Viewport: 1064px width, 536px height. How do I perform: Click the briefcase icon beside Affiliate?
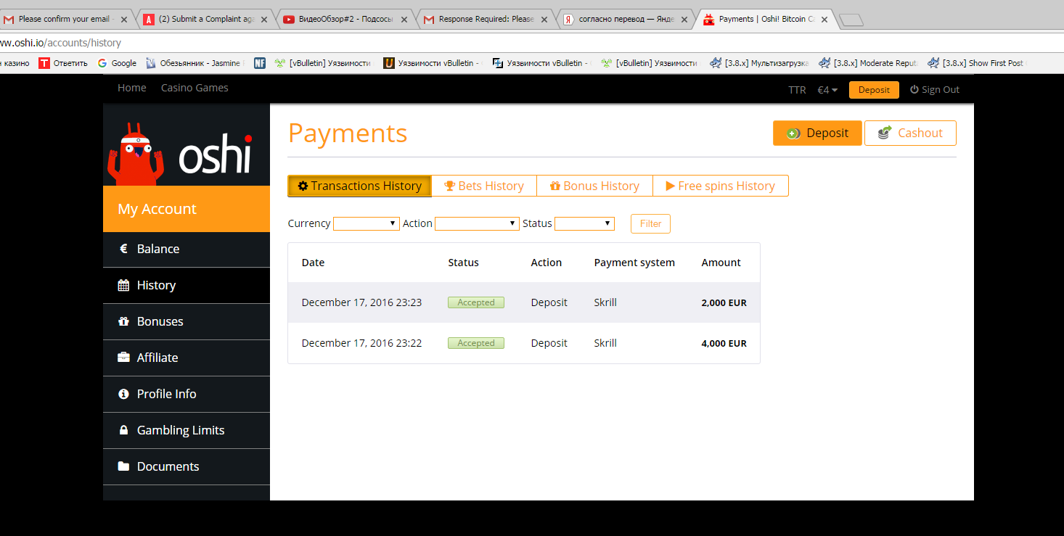tap(123, 358)
